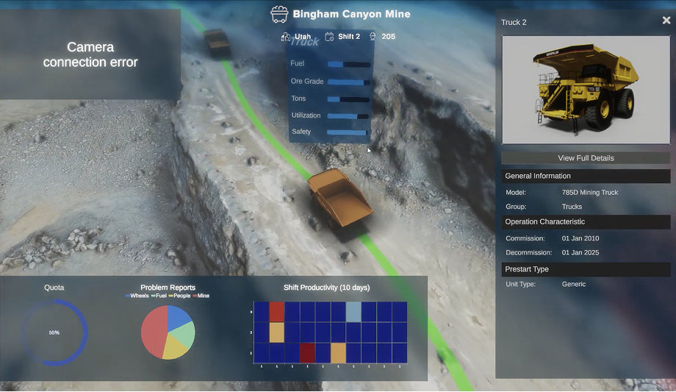Open View Full Details for Truck 2
This screenshot has width=676, height=392.
coord(586,158)
